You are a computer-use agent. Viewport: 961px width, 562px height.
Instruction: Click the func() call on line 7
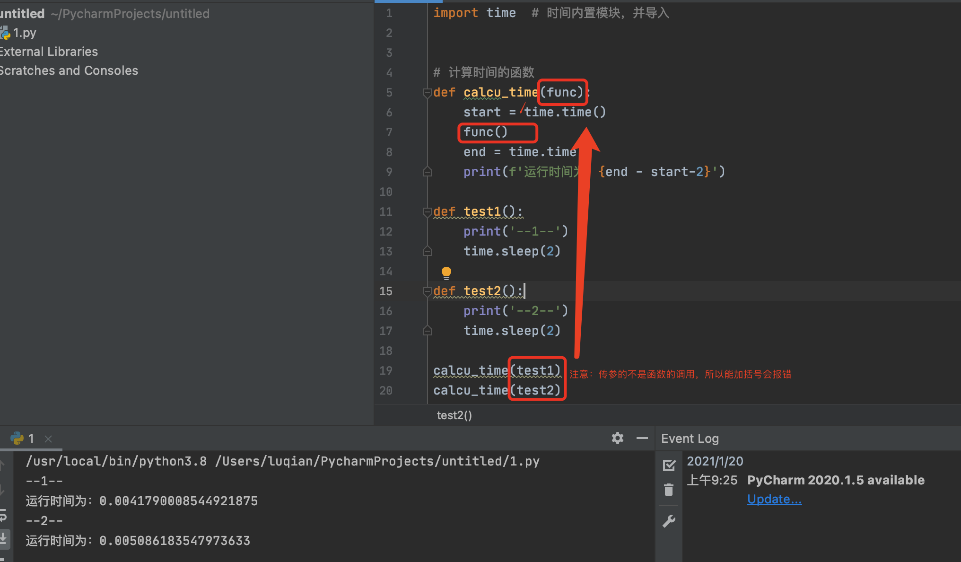[485, 132]
